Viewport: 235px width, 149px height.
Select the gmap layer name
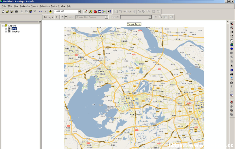coord(14,29)
